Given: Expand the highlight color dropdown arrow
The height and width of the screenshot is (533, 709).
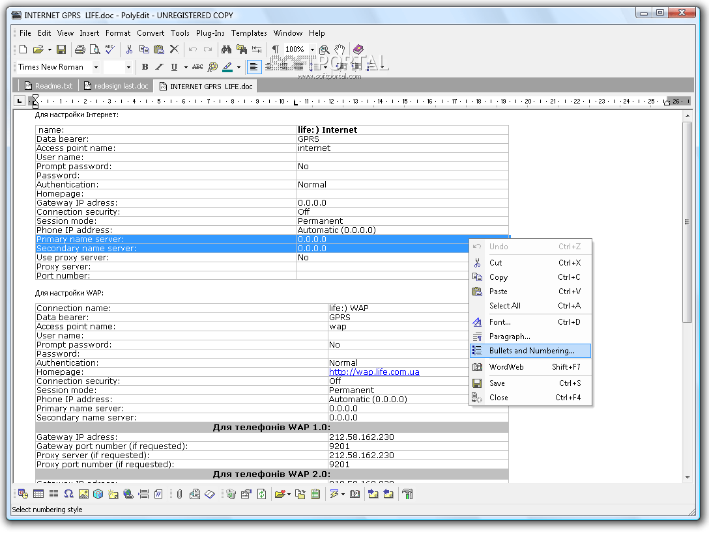Looking at the screenshot, I should (x=239, y=67).
